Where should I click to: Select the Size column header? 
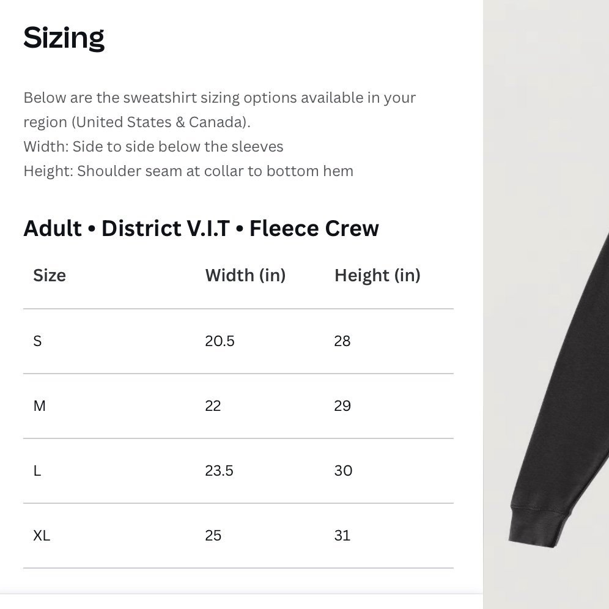pyautogui.click(x=50, y=275)
